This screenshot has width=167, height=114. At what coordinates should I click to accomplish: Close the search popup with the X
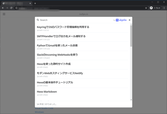pos(129,20)
